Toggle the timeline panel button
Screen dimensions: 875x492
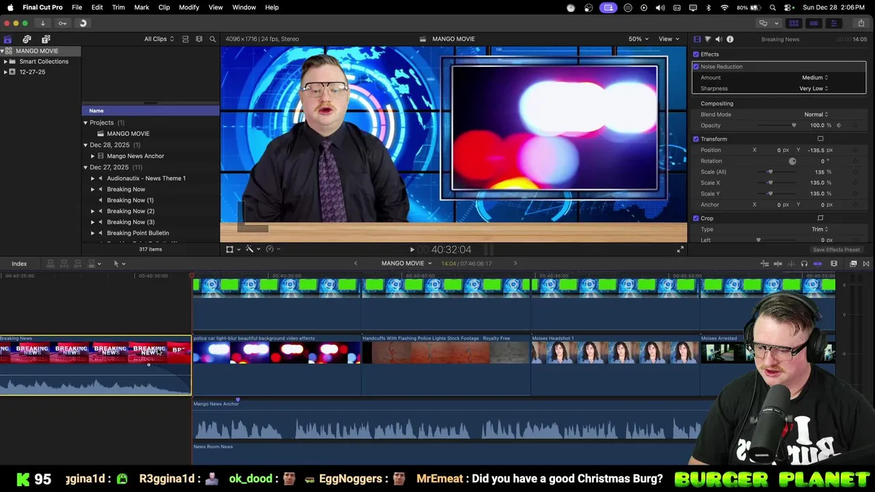(813, 23)
